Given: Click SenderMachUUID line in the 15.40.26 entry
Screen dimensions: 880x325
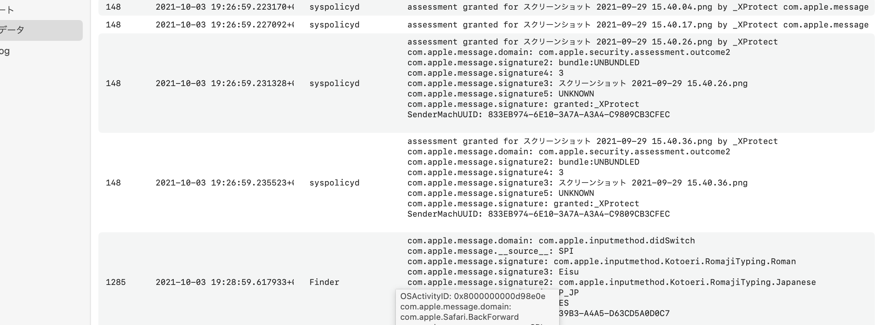Looking at the screenshot, I should coord(538,115).
